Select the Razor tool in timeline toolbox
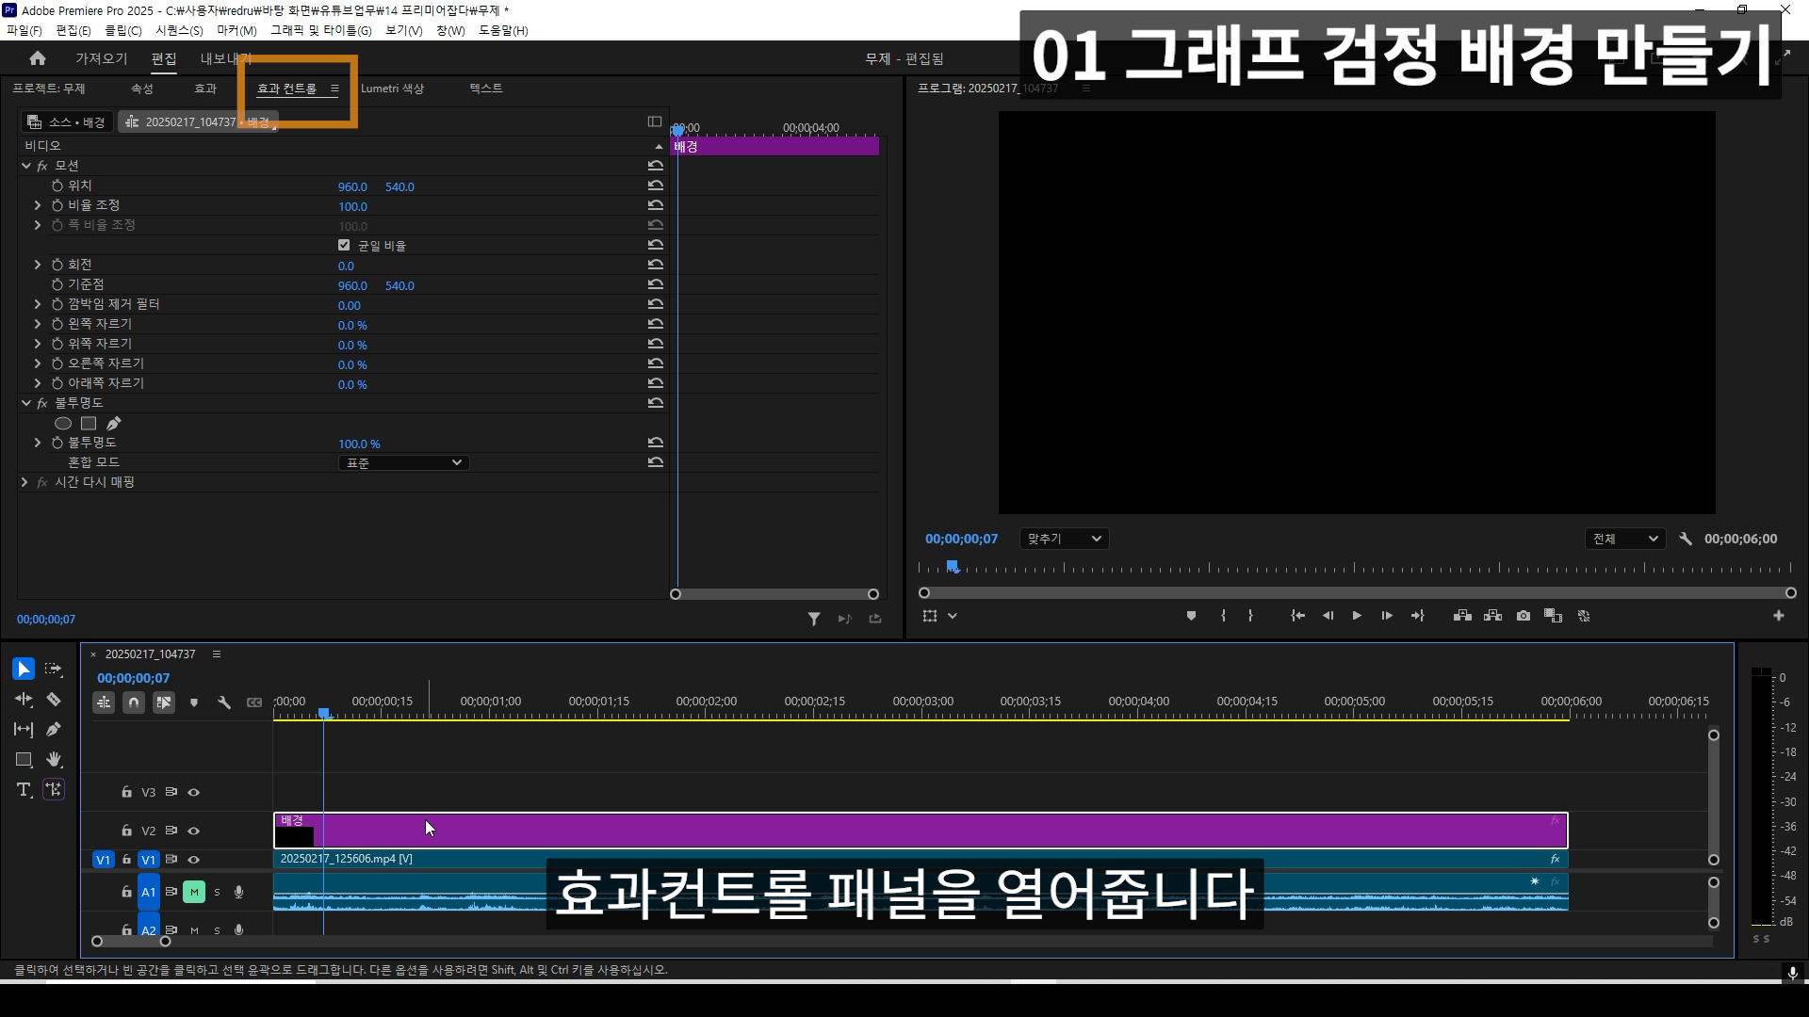 coord(54,699)
